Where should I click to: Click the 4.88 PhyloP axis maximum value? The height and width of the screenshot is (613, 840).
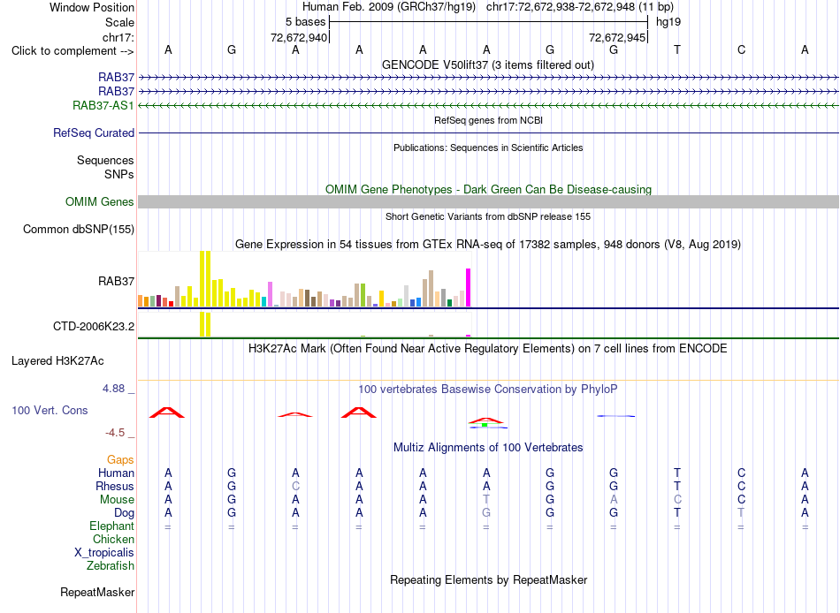pyautogui.click(x=114, y=388)
